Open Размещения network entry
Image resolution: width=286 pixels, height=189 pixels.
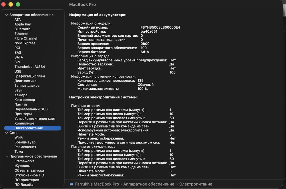(x=25, y=147)
